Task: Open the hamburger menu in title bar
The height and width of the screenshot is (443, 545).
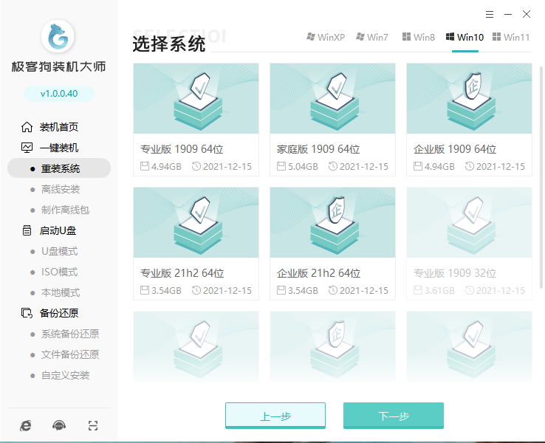Action: coord(490,14)
